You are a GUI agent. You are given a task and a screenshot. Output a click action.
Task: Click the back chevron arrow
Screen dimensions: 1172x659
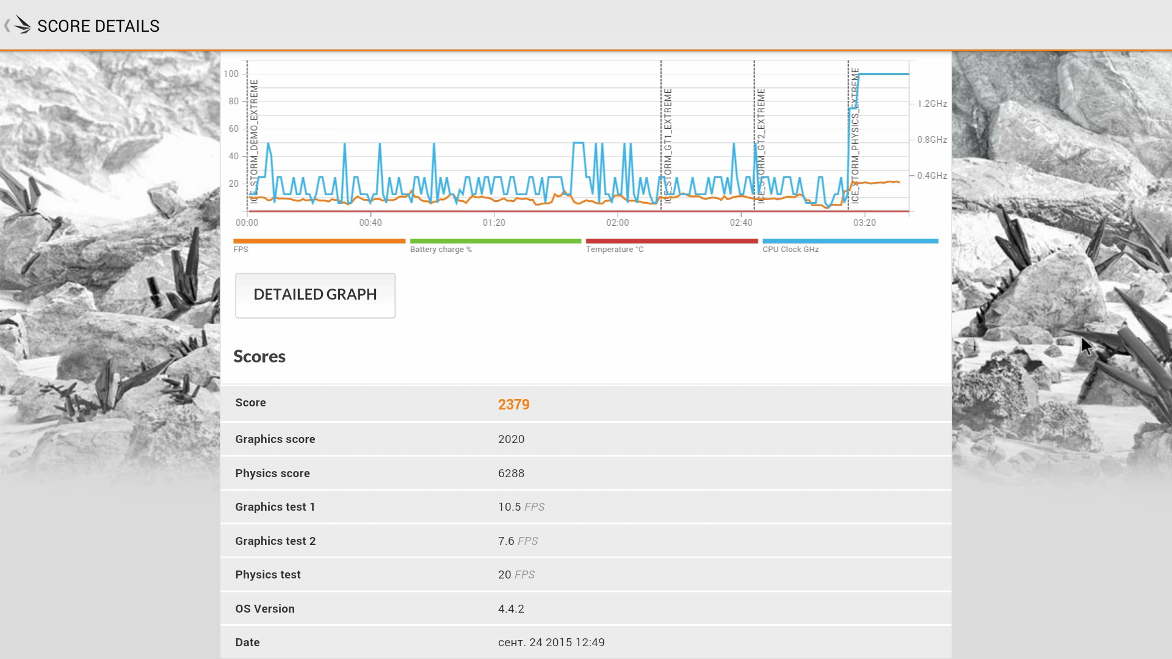(7, 26)
